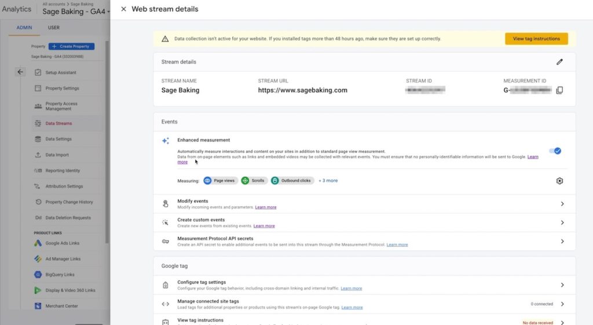
Task: Open Data Import in the sidebar
Action: 57,155
